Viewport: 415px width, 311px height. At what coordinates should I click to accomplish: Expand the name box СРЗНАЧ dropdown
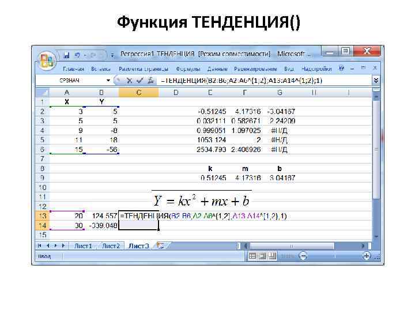pos(108,81)
